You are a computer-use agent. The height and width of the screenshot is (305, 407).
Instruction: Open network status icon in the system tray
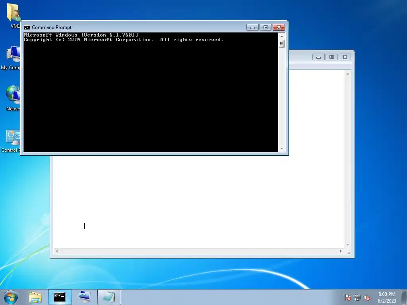[x=357, y=297]
